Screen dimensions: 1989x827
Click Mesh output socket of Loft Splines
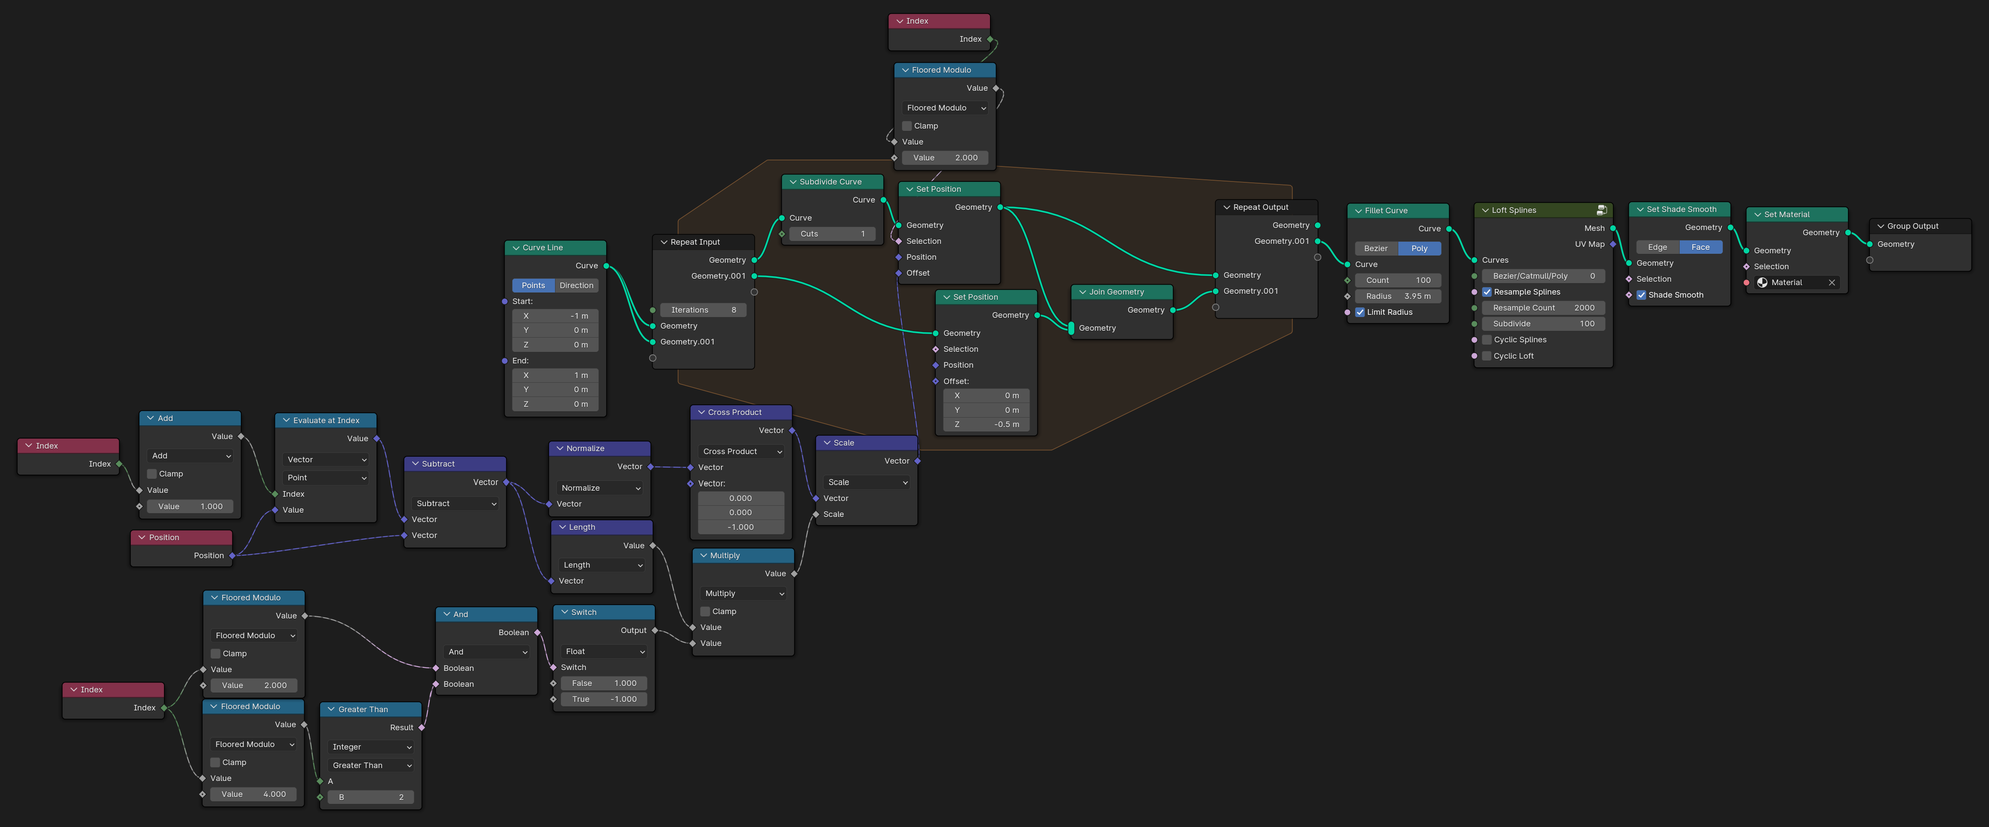1613,228
